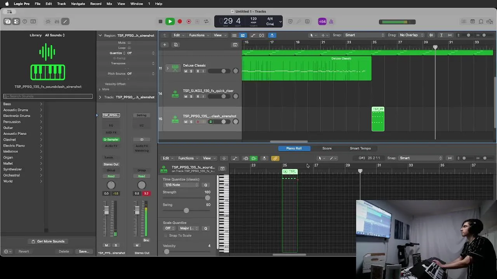The image size is (497, 279).
Task: Open the Loop Browser button
Action: (x=481, y=22)
